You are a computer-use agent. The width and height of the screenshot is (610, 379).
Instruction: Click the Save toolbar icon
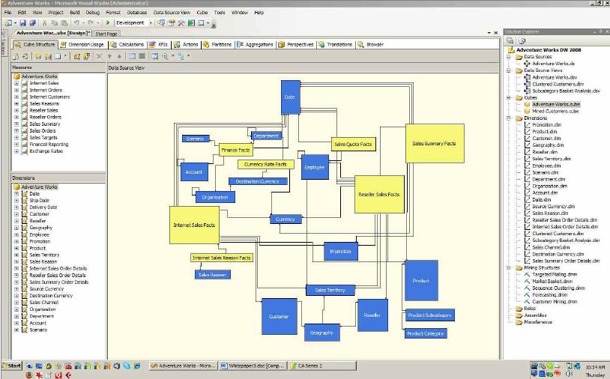23,23
